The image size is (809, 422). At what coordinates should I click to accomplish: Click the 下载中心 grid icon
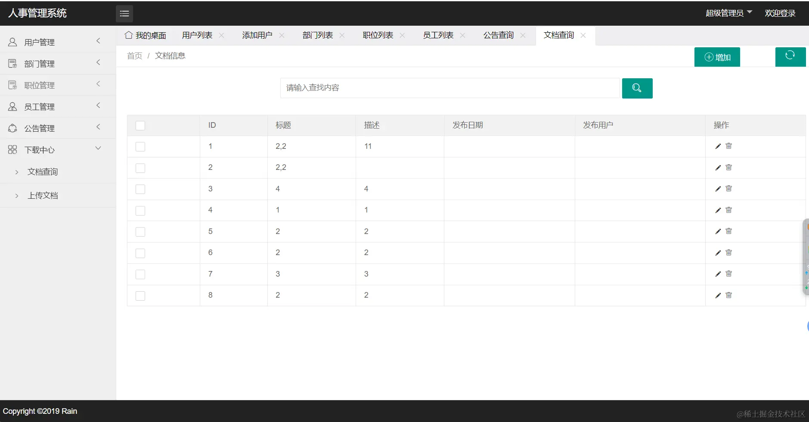(12, 149)
